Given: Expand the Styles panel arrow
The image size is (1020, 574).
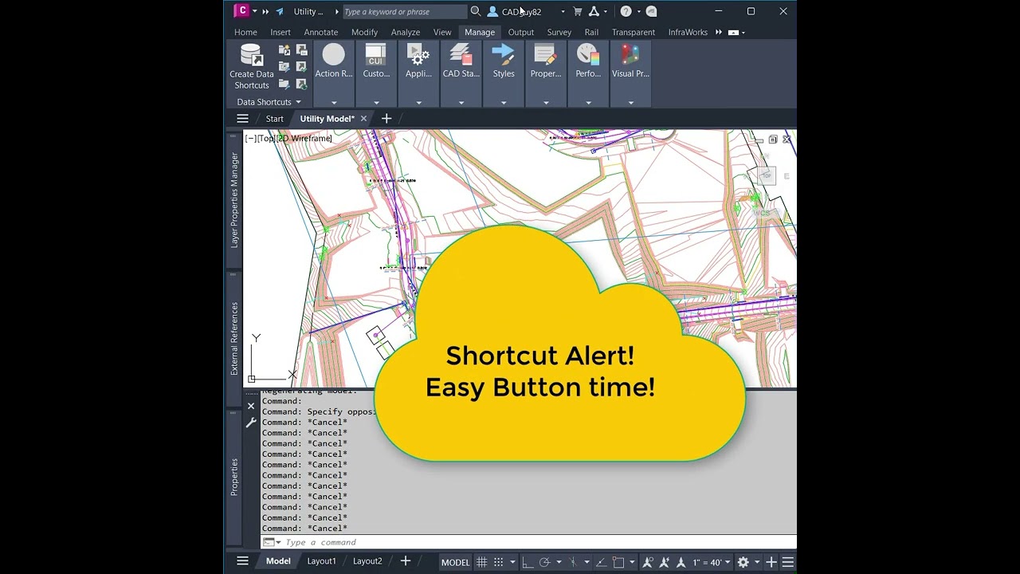Looking at the screenshot, I should [x=504, y=102].
